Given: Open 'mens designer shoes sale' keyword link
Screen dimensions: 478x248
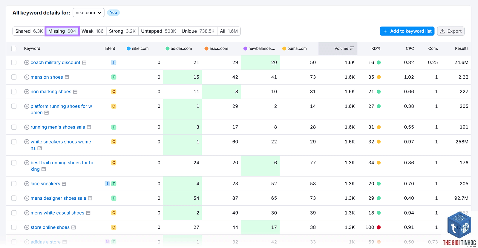Looking at the screenshot, I should pos(58,198).
